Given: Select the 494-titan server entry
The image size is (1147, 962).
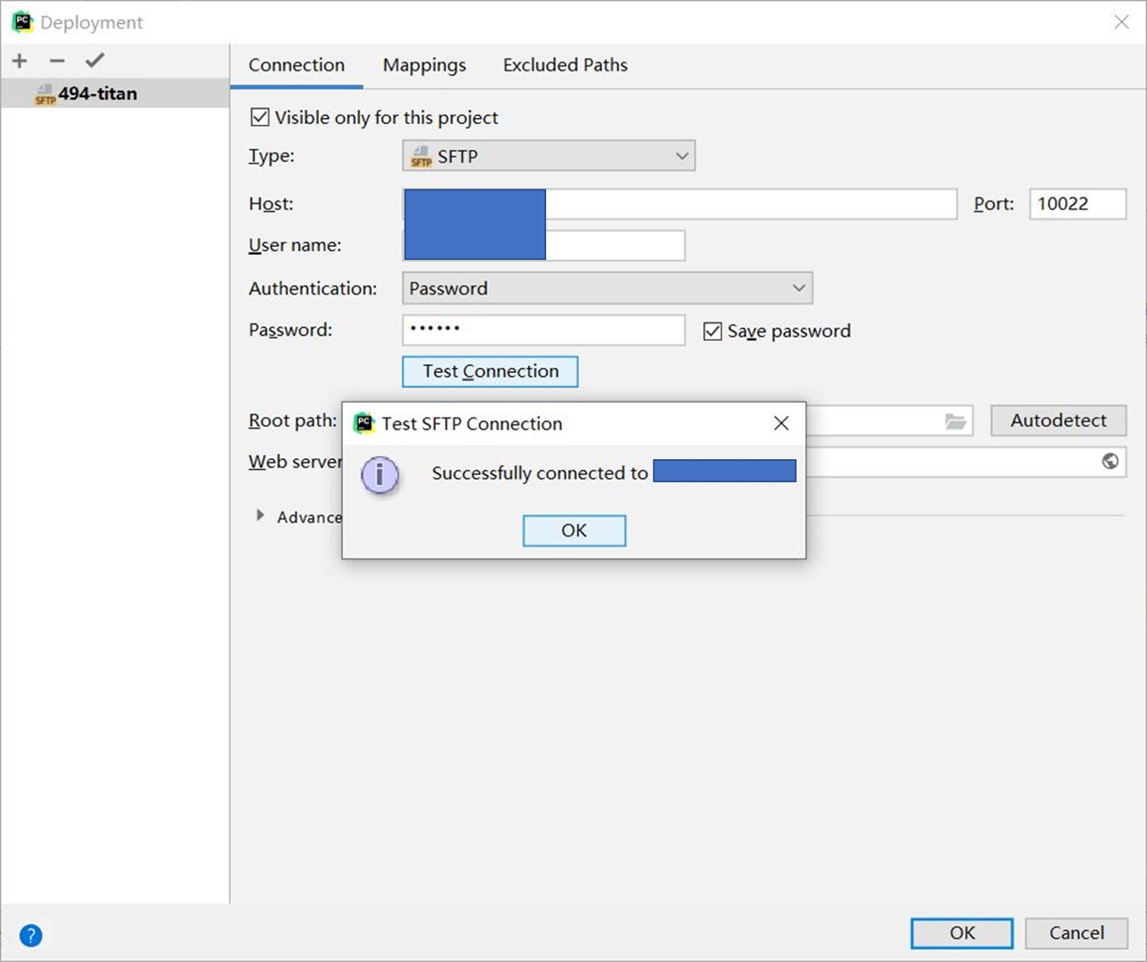Looking at the screenshot, I should pyautogui.click(x=115, y=93).
